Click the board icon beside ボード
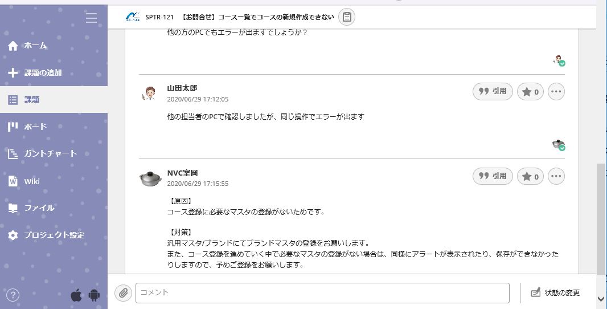This screenshot has width=607, height=309. coord(13,127)
